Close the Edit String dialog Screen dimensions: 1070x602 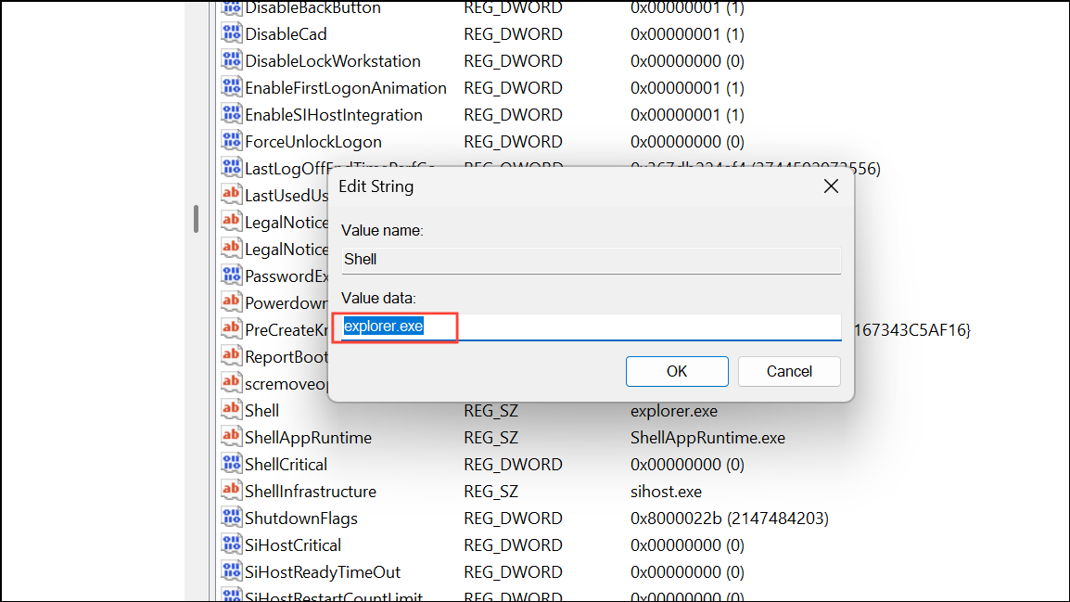(831, 186)
